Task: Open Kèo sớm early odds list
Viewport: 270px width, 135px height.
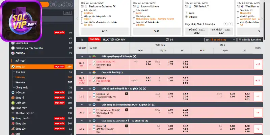Action: [x=21, y=82]
